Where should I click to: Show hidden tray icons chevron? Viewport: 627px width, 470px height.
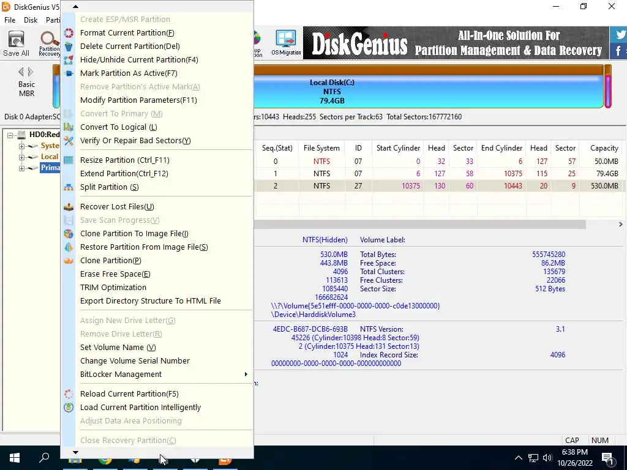pyautogui.click(x=518, y=458)
